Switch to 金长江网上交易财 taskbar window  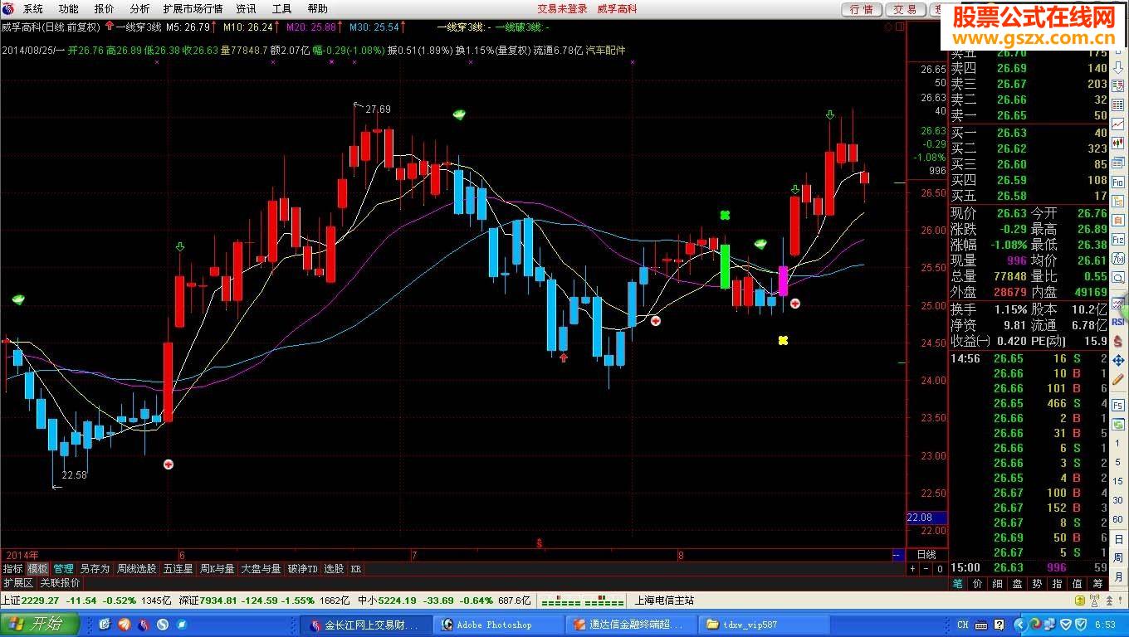coord(368,625)
